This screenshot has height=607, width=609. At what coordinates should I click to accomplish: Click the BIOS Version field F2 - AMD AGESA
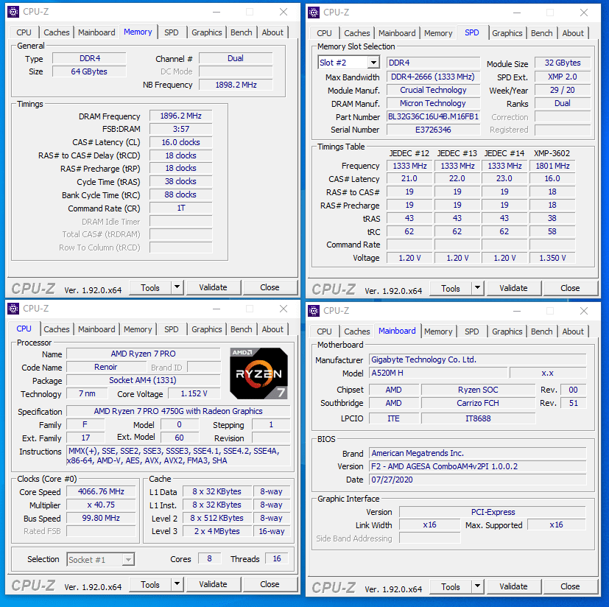click(478, 466)
